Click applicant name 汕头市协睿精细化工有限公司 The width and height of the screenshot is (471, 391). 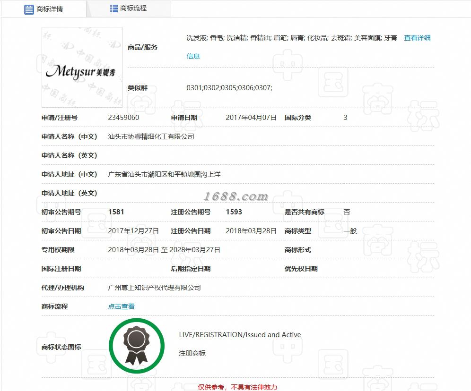[151, 136]
